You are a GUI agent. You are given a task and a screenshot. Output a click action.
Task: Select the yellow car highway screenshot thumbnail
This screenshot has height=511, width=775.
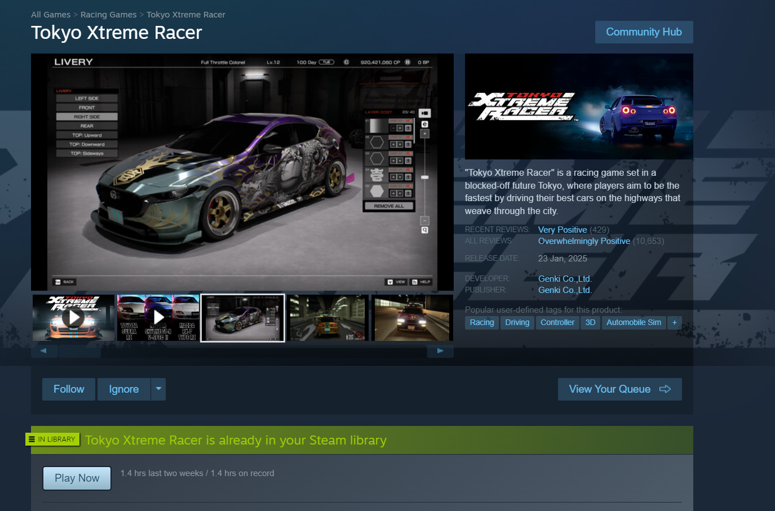[327, 318]
